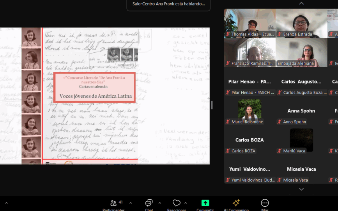Expand the arrow next to Participantes
The width and height of the screenshot is (338, 211).
[131, 203]
